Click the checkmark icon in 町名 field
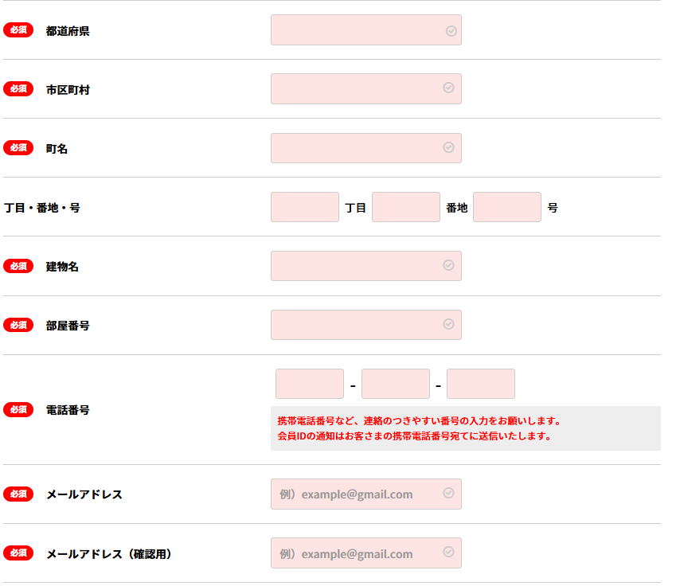The height and width of the screenshot is (586, 680). point(449,147)
